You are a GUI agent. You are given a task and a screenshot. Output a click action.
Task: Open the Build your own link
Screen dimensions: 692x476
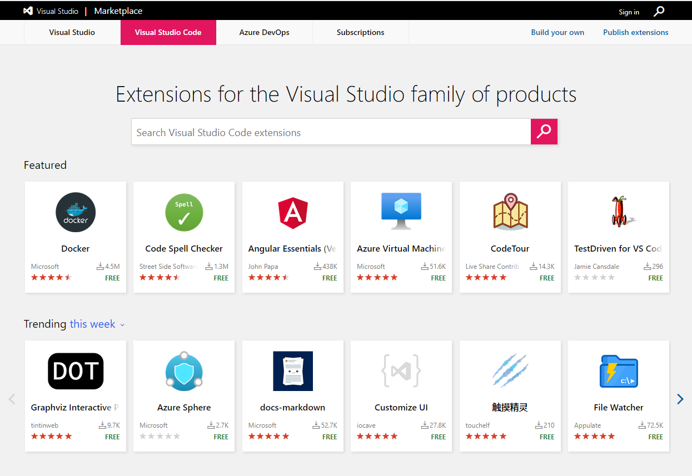557,32
